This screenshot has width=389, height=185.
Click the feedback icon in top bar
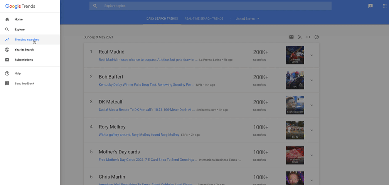pyautogui.click(x=370, y=6)
